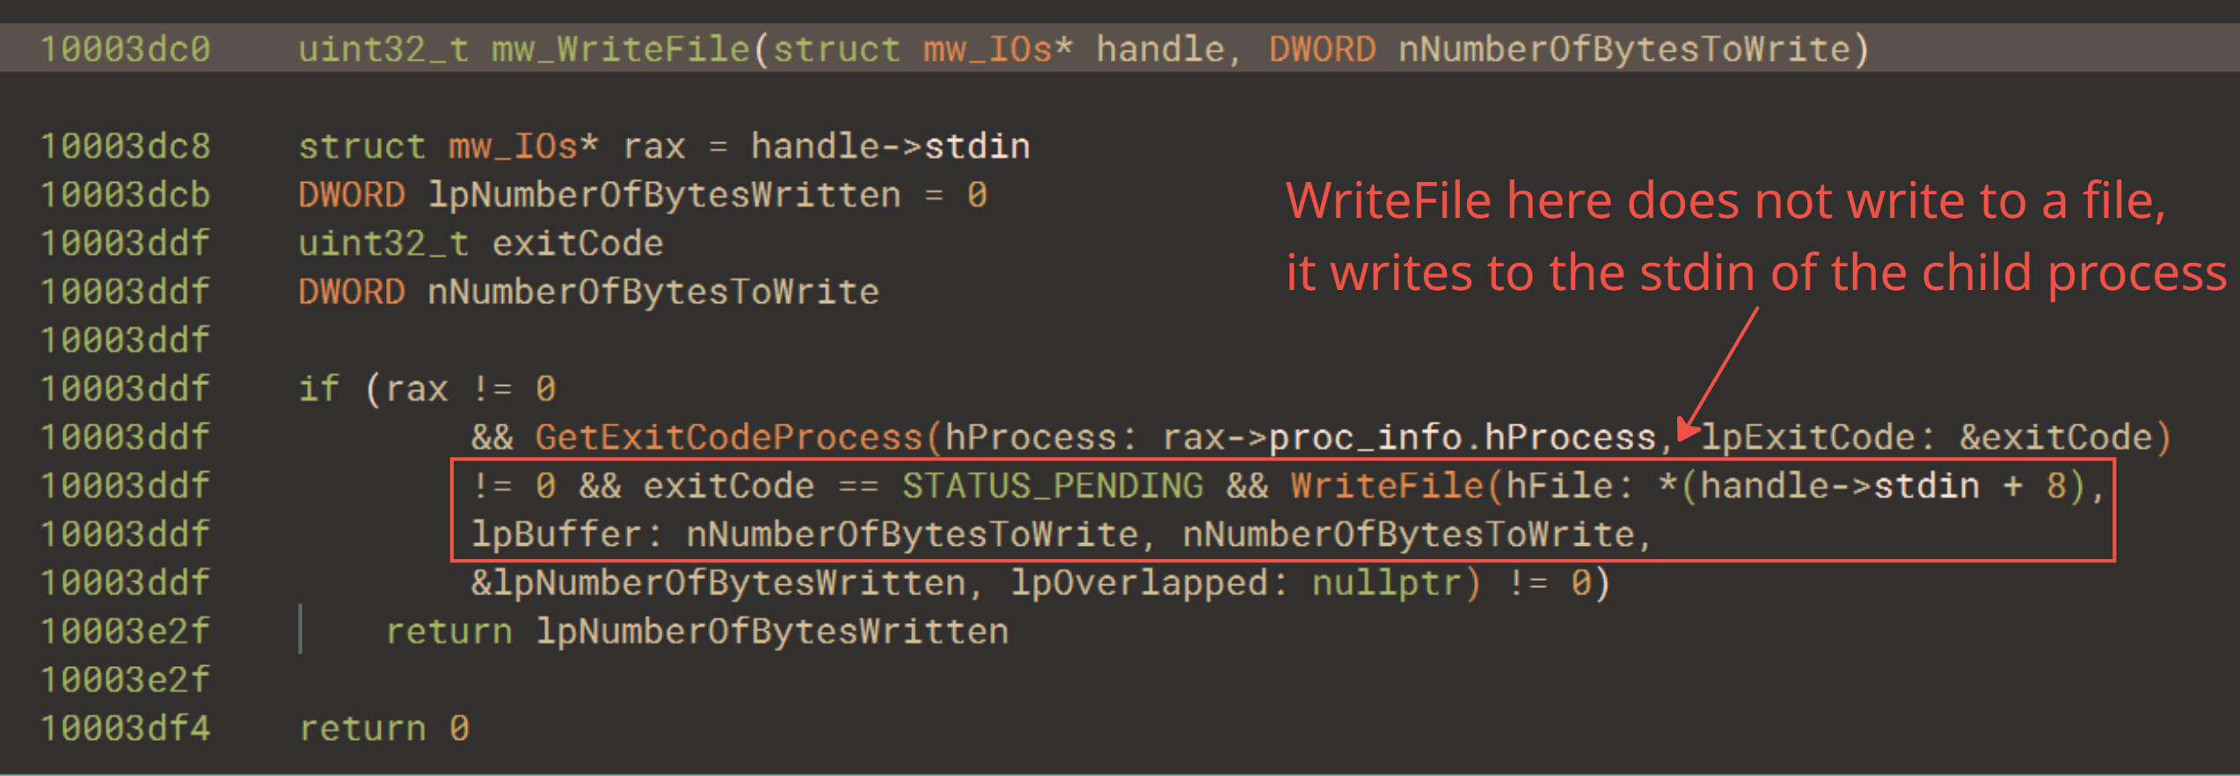Click the rax variable in if condition
The width and height of the screenshot is (2240, 776).
417,389
